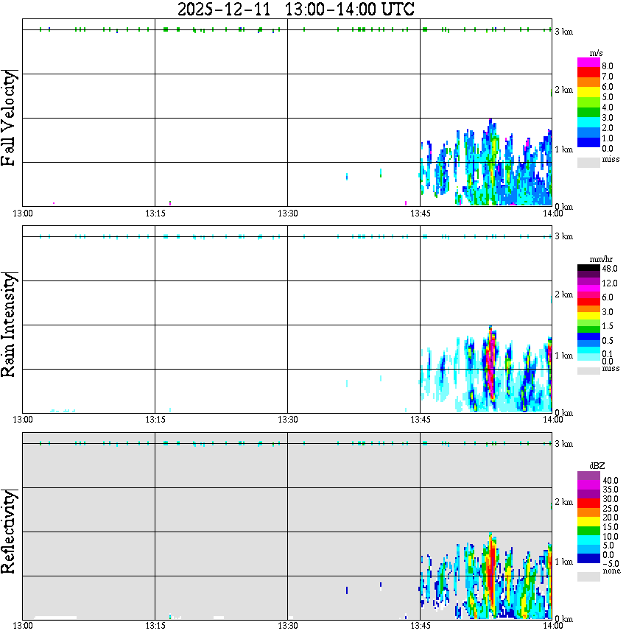Click 'none' label in the dBZ legend

coord(611,571)
